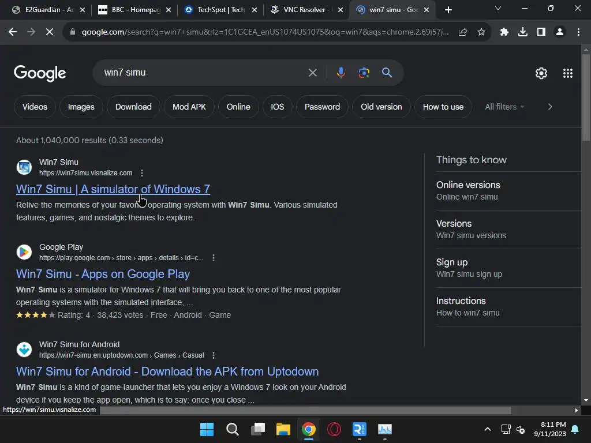
Task: Open Win7 Simu for Android Uptodown link
Action: pyautogui.click(x=167, y=371)
